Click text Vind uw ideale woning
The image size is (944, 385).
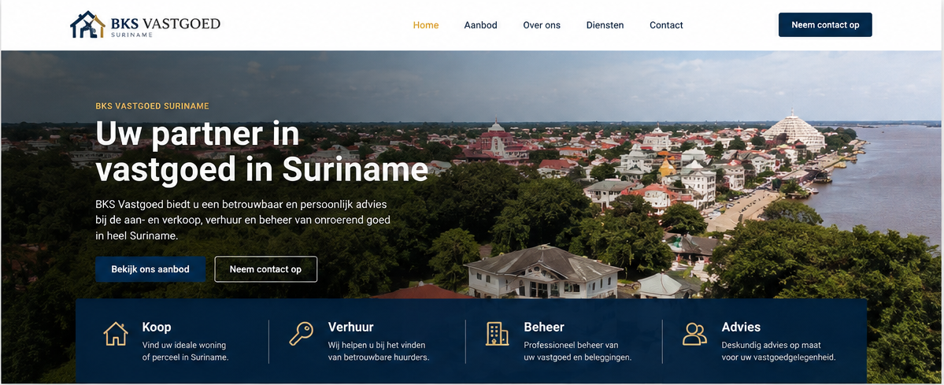(x=186, y=351)
